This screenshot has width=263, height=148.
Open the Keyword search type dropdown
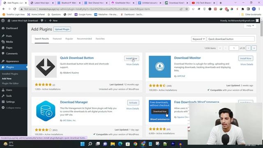[x=198, y=39]
